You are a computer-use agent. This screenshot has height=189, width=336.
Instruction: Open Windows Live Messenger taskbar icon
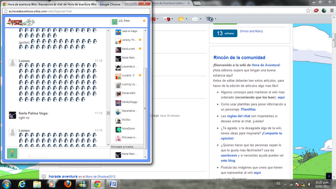[x=82, y=184]
